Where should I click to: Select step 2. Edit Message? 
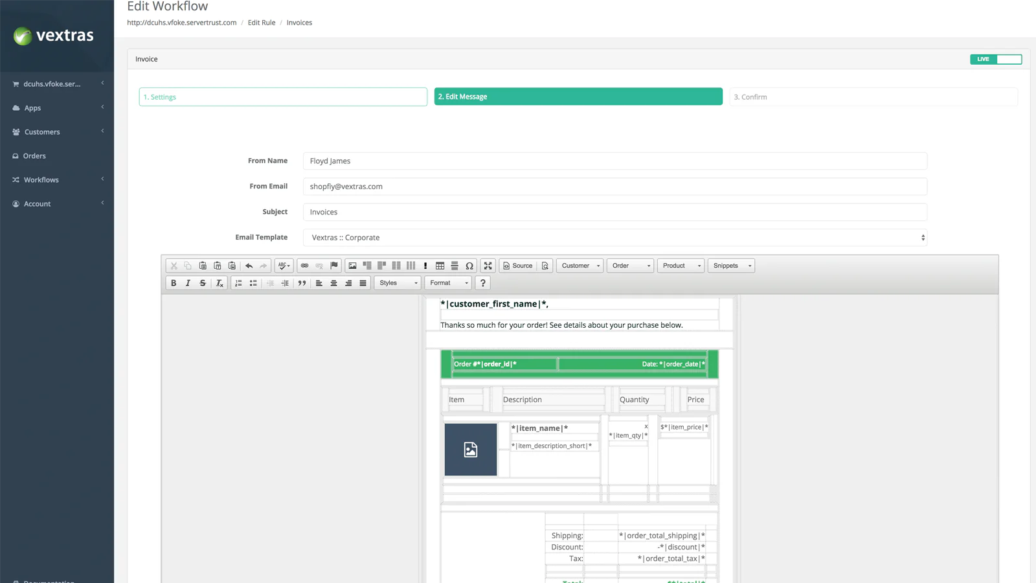578,97
